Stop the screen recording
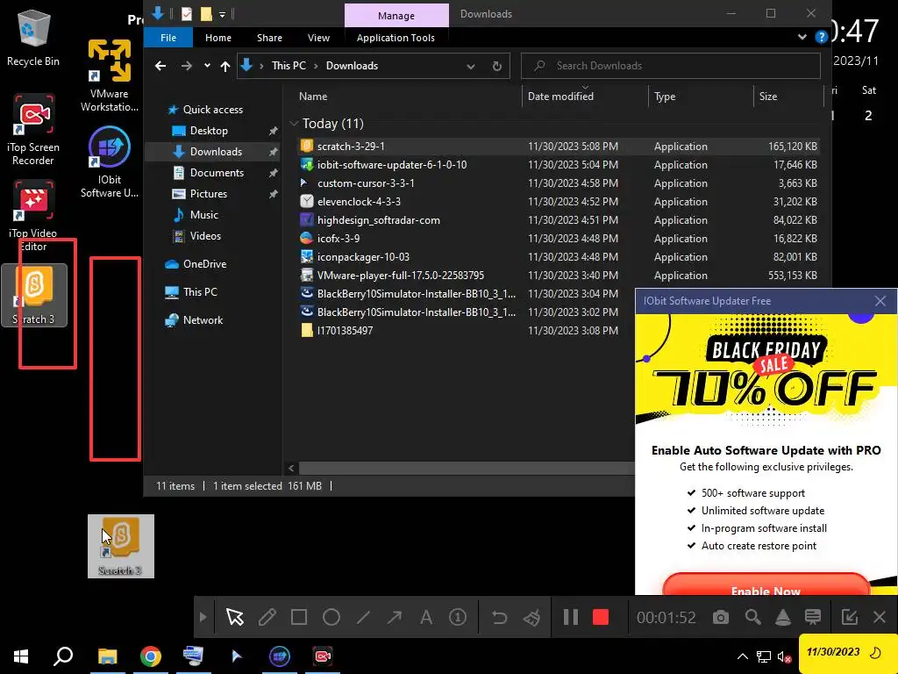 (x=600, y=617)
